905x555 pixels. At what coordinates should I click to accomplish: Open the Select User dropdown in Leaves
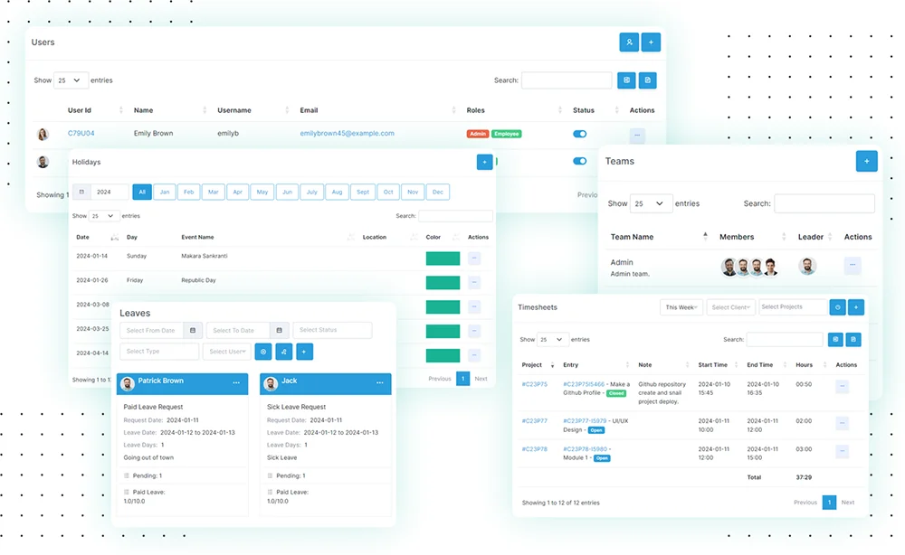[x=226, y=352]
